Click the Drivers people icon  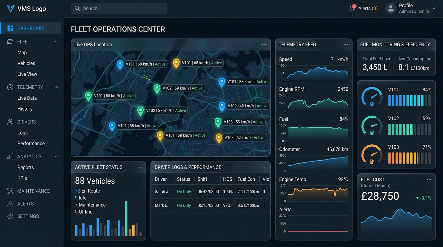pyautogui.click(x=10, y=122)
